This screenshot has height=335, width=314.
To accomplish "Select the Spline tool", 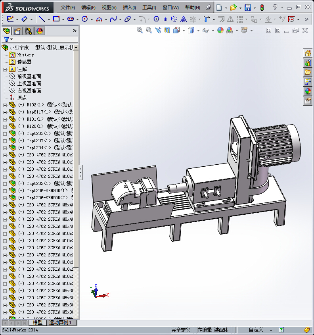I will 113,19.
